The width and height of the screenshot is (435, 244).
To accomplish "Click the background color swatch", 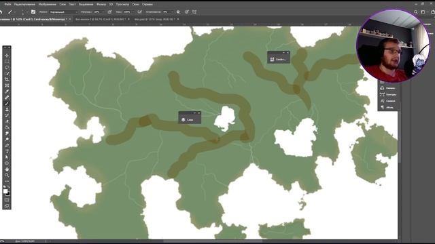I will tap(8, 194).
